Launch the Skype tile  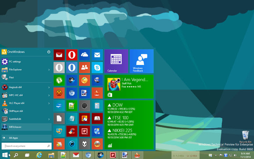(x=97, y=67)
